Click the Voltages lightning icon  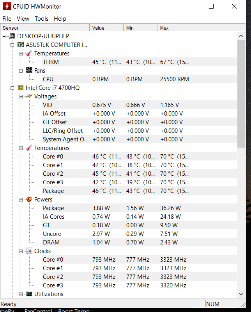coord(29,96)
